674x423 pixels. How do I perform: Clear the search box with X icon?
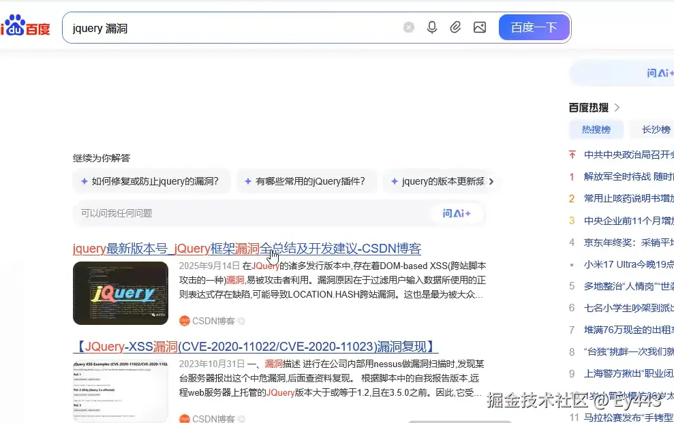point(409,27)
